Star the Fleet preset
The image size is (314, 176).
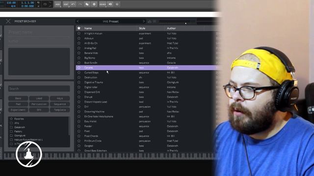coord(79,131)
